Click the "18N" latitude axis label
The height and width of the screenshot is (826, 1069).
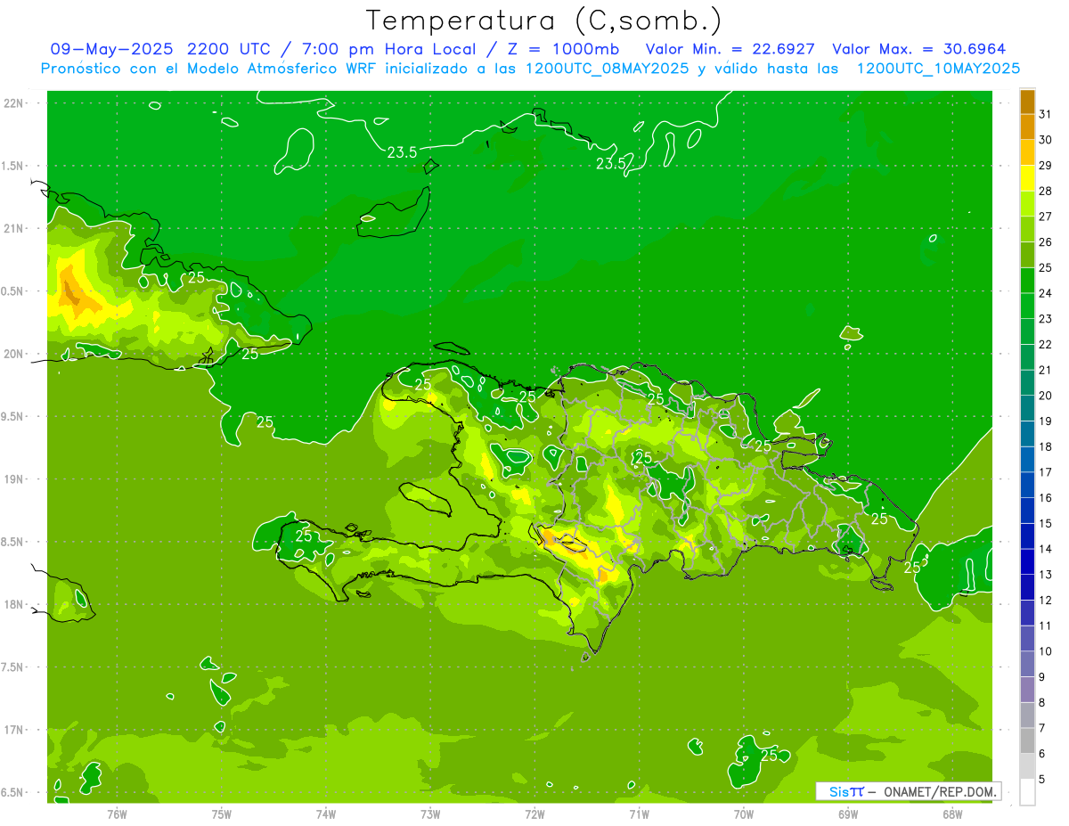[13, 604]
